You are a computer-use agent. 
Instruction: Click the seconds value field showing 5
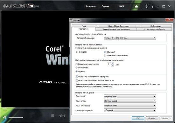(x=109, y=64)
